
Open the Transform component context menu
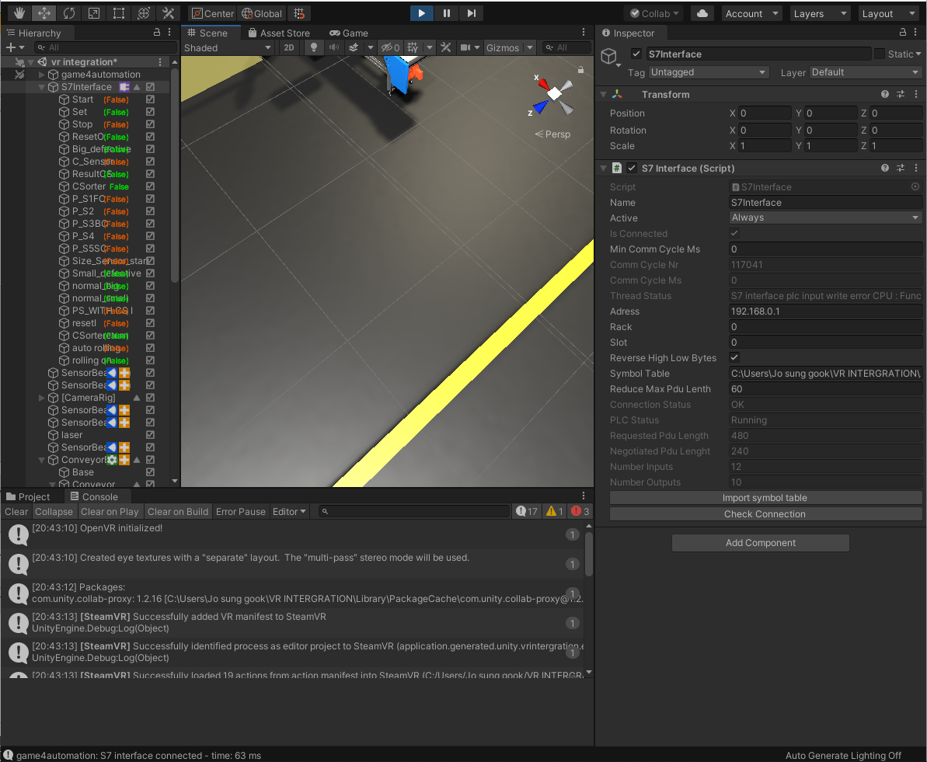(x=916, y=94)
